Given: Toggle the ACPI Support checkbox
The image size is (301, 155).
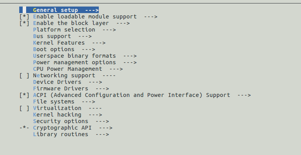Looking at the screenshot, I should [x=24, y=95].
